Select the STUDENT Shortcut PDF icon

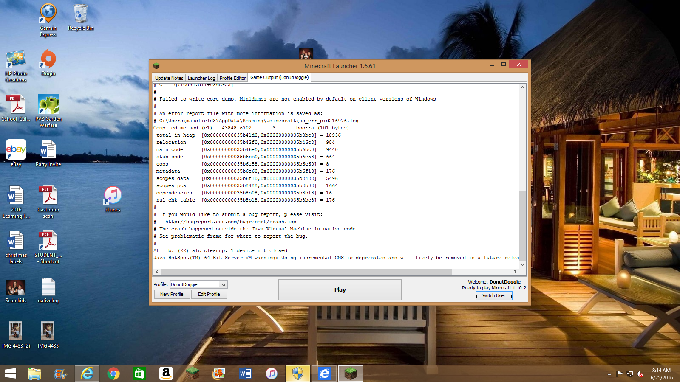click(x=48, y=247)
